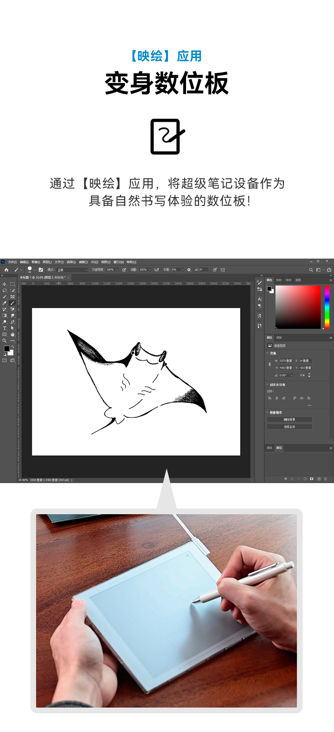Open the 滤镜(T) menu
The image size is (334, 732).
[x=83, y=262]
